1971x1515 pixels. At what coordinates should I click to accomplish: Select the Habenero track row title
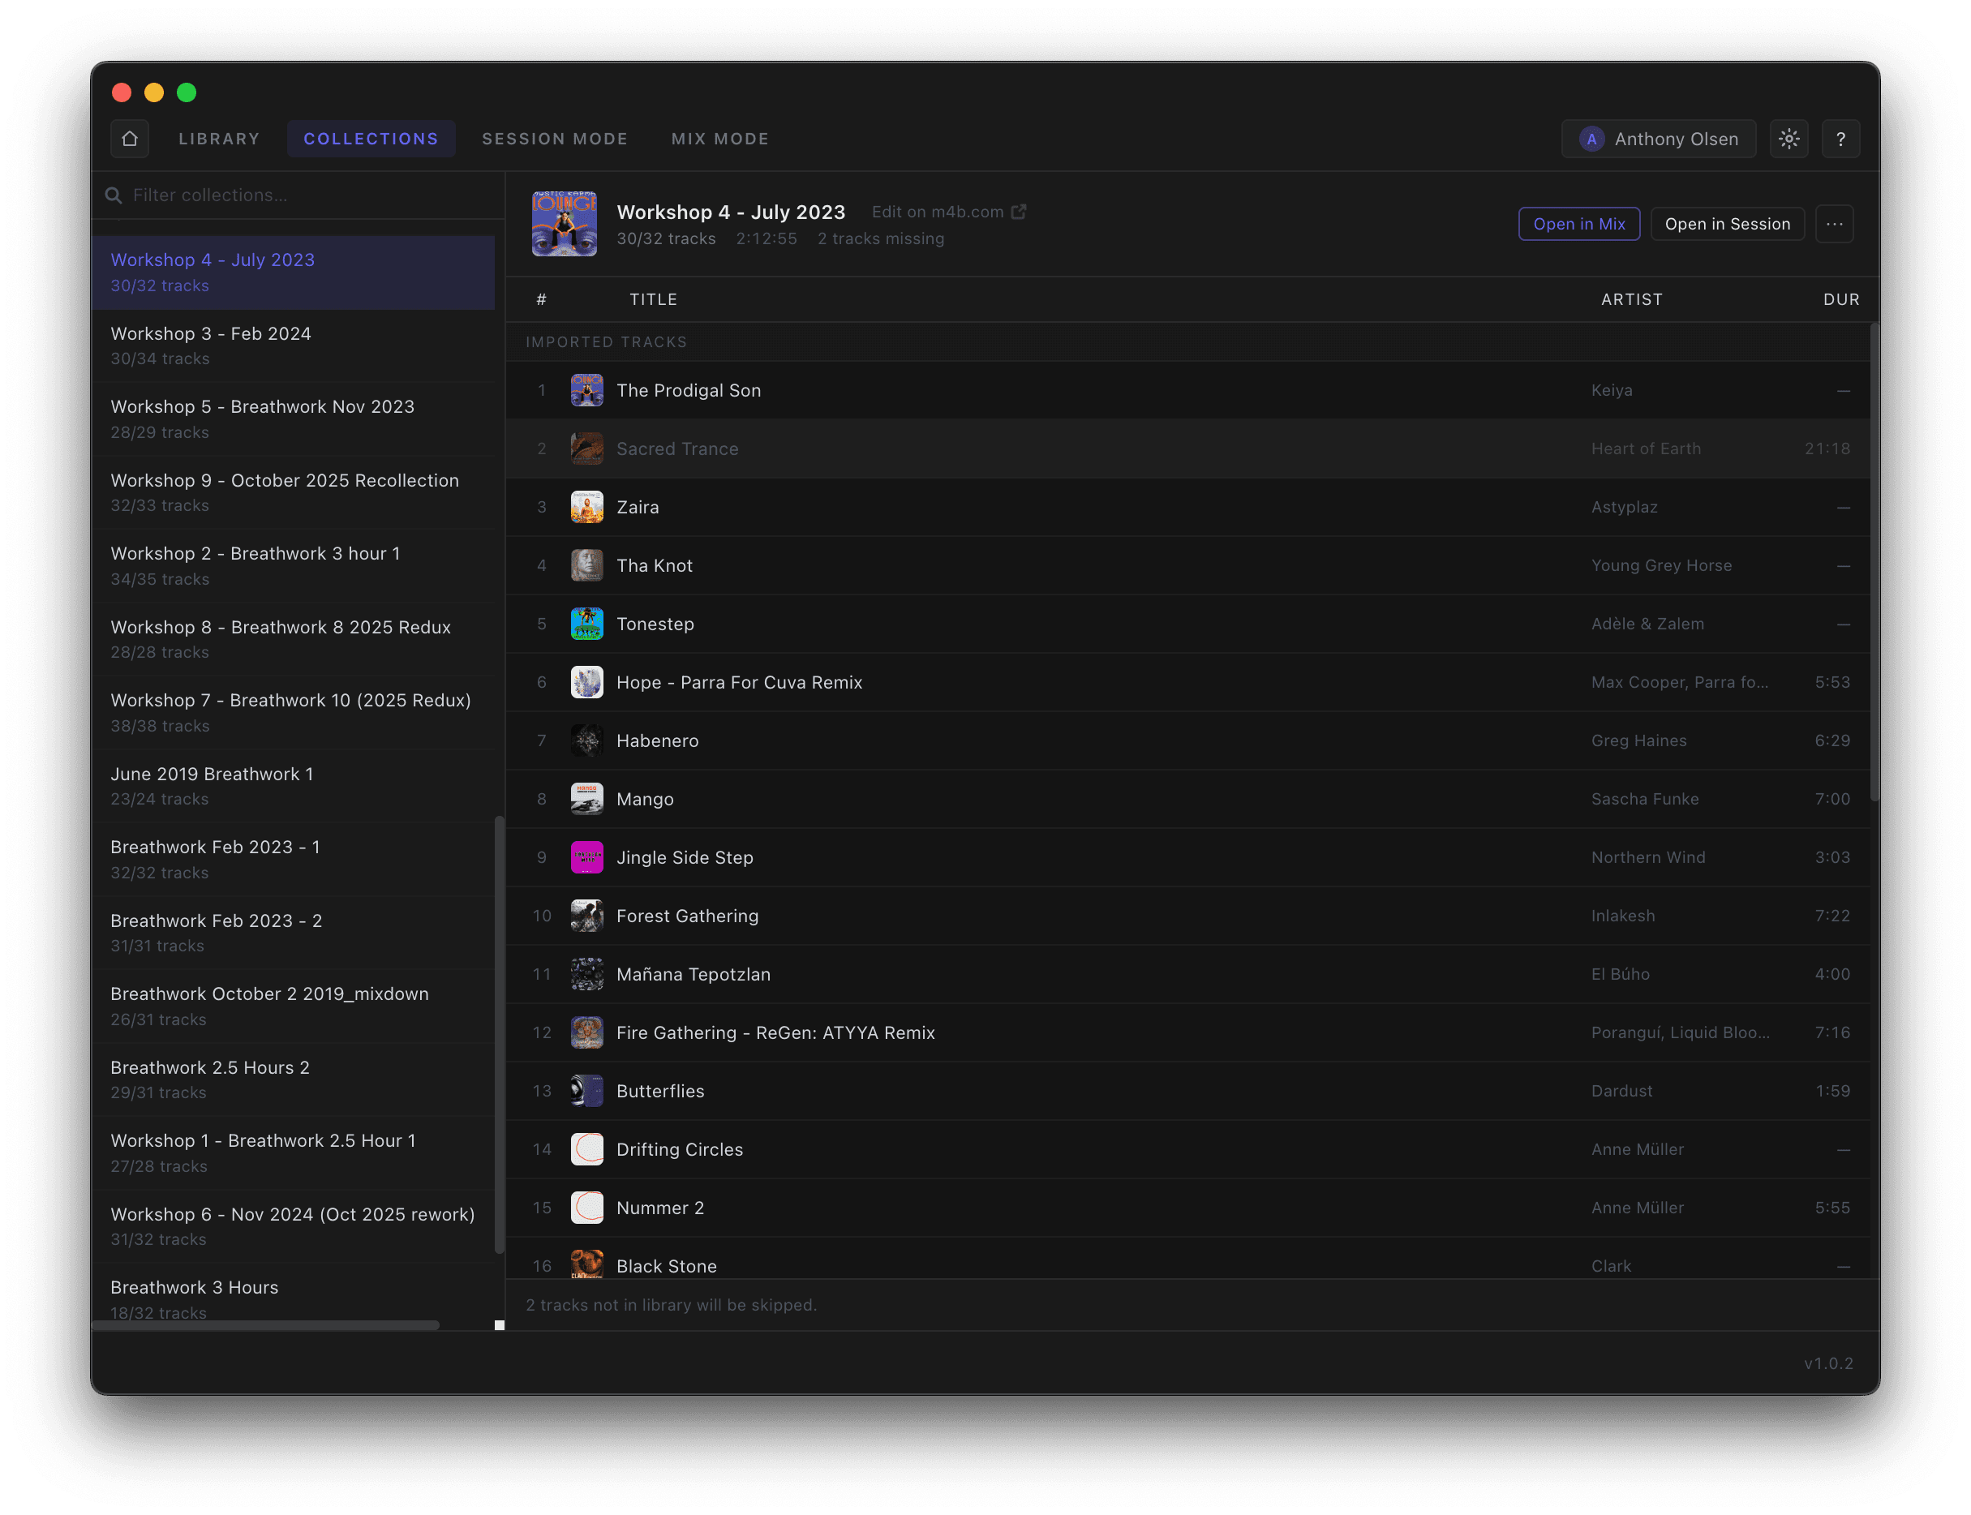657,740
